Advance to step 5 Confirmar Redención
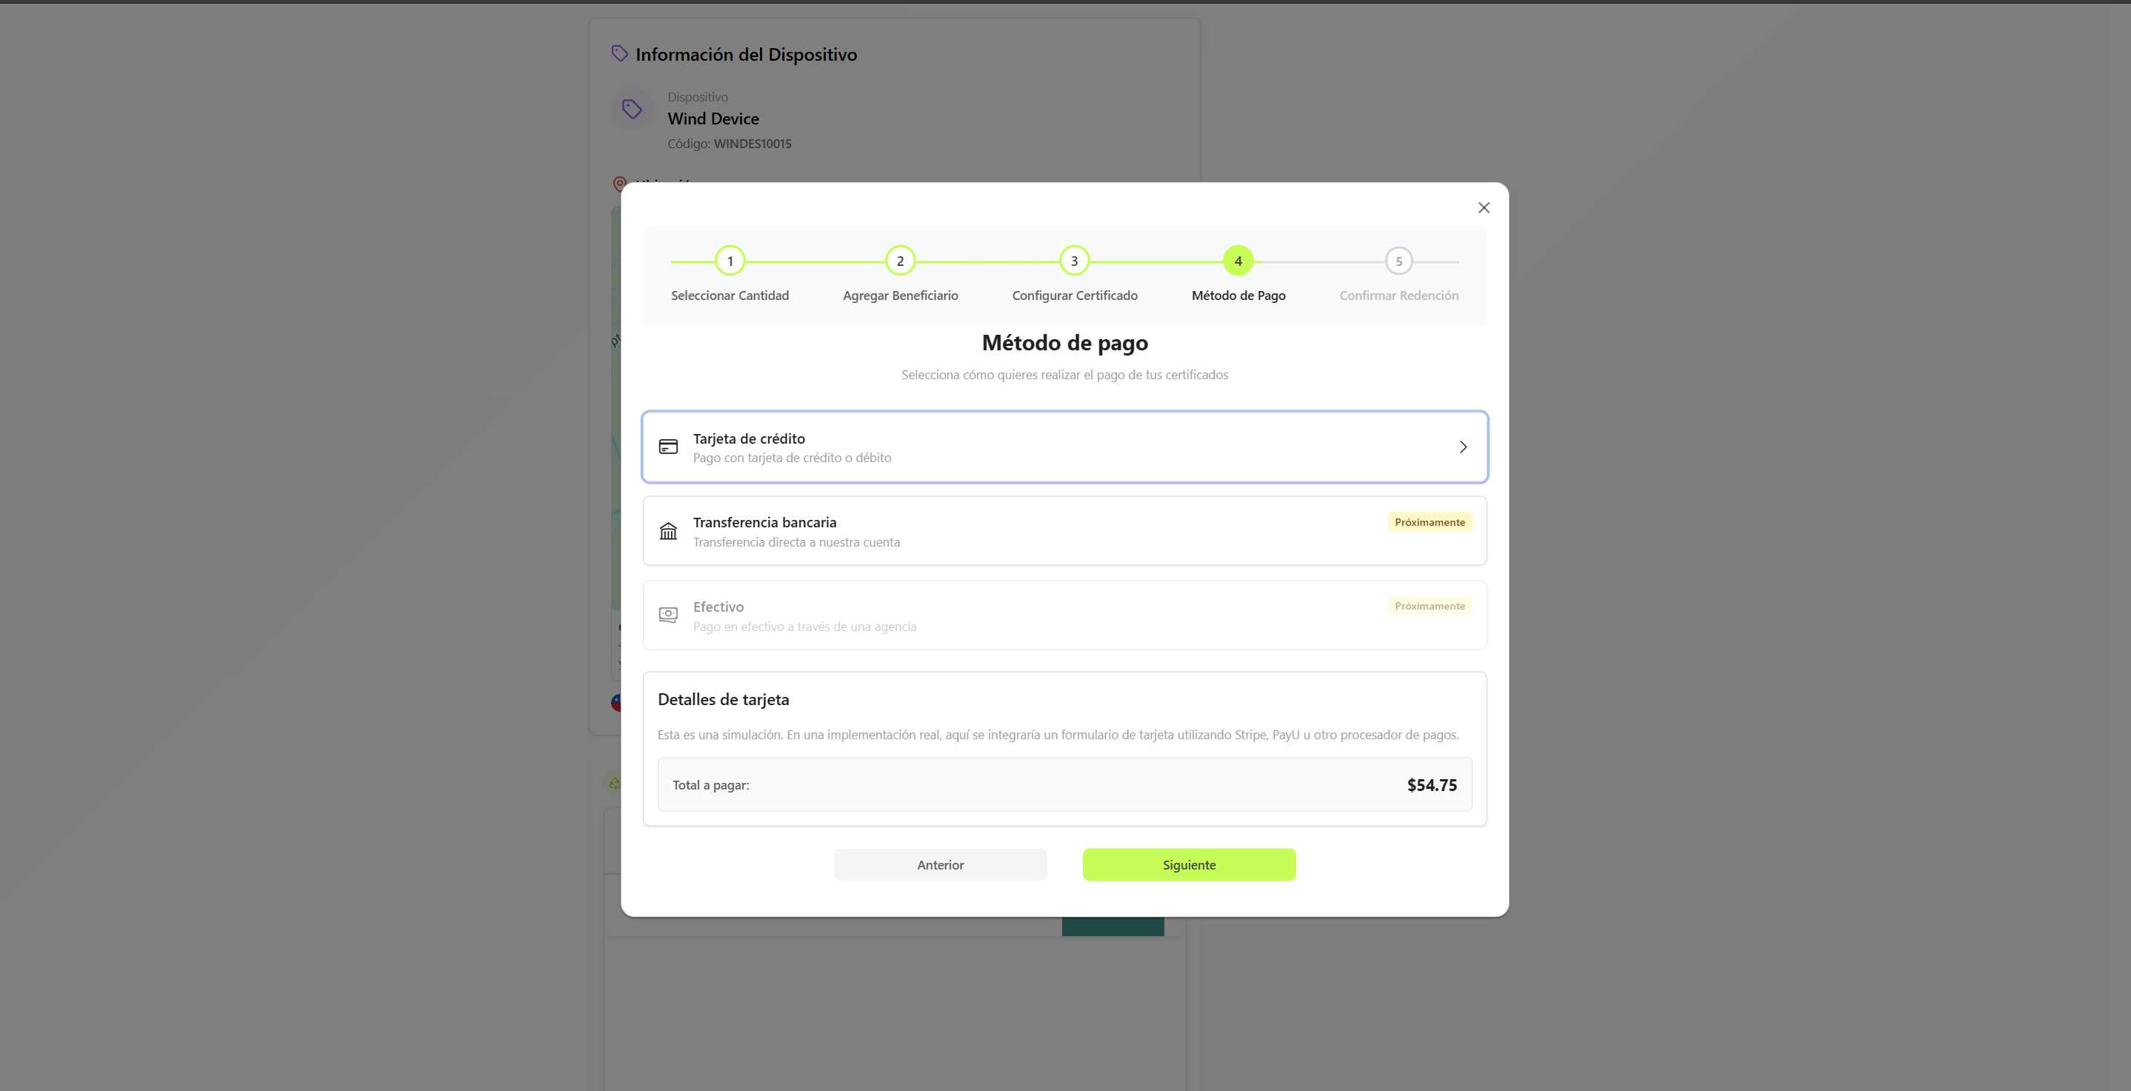The width and height of the screenshot is (2131, 1091). tap(1398, 261)
